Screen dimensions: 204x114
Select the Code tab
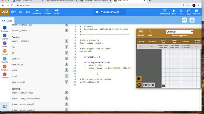[x=7, y=21]
